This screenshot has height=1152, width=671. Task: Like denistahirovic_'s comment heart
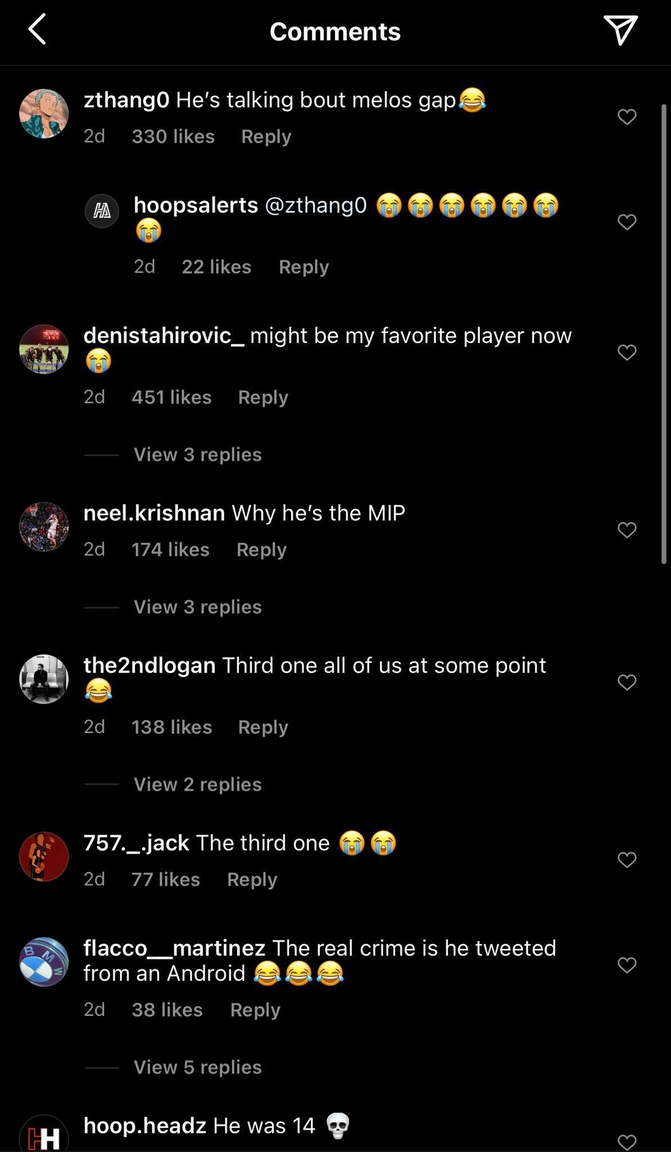tap(627, 353)
